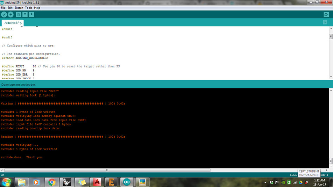This screenshot has width=333, height=187.
Task: Click the line number 63 in status bar
Action: (3, 175)
